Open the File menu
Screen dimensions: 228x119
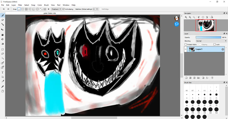(3, 5)
